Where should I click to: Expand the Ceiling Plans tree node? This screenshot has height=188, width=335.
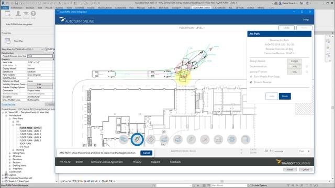[x=10, y=153]
